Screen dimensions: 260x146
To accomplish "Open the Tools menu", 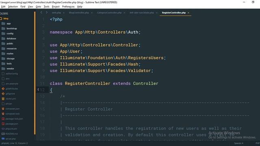I will (46, 6).
